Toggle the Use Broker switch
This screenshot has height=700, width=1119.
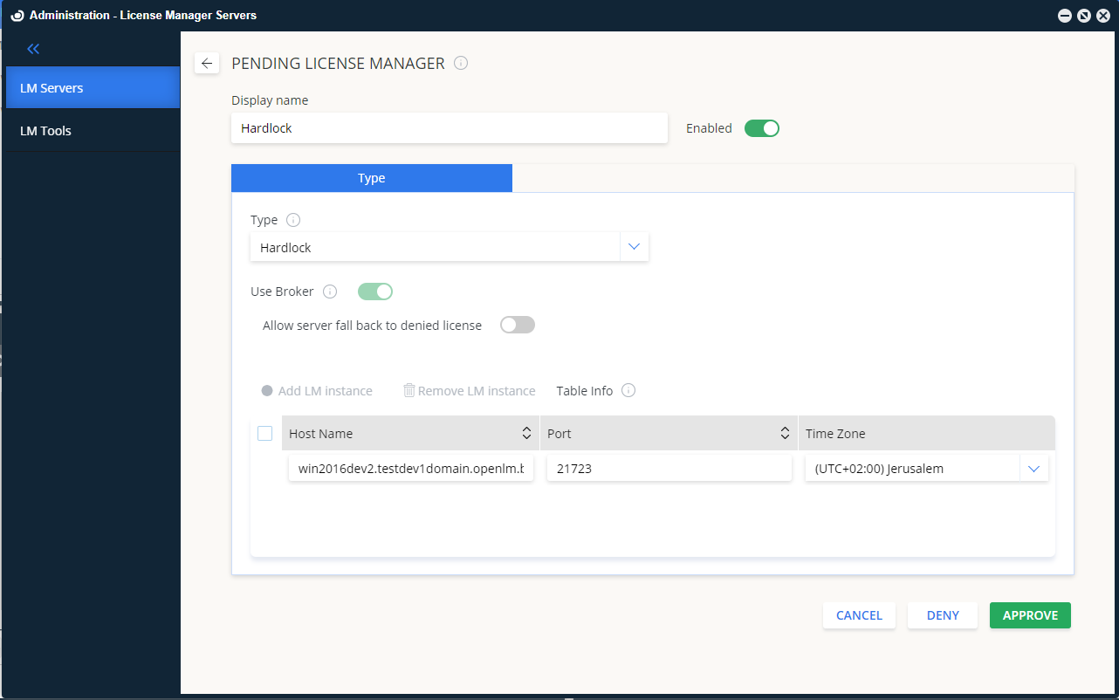pyautogui.click(x=375, y=292)
